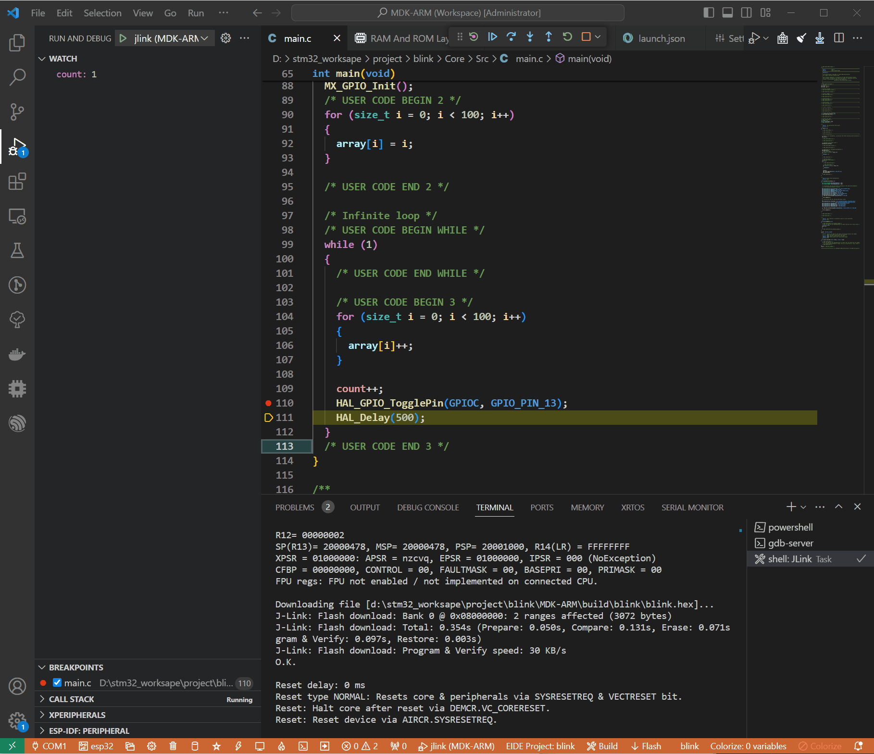Click Colorize: 0 variables in status bar
Viewport: 874px width, 754px height.
pyautogui.click(x=748, y=746)
